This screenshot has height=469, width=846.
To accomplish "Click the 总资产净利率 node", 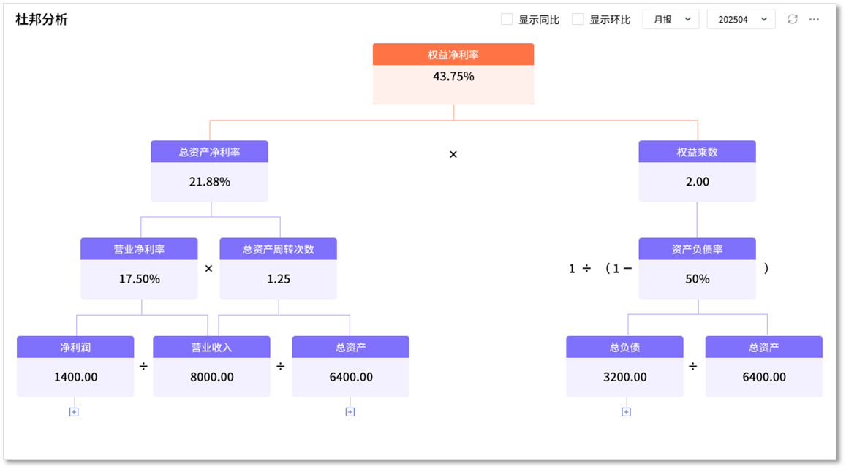I will (209, 171).
